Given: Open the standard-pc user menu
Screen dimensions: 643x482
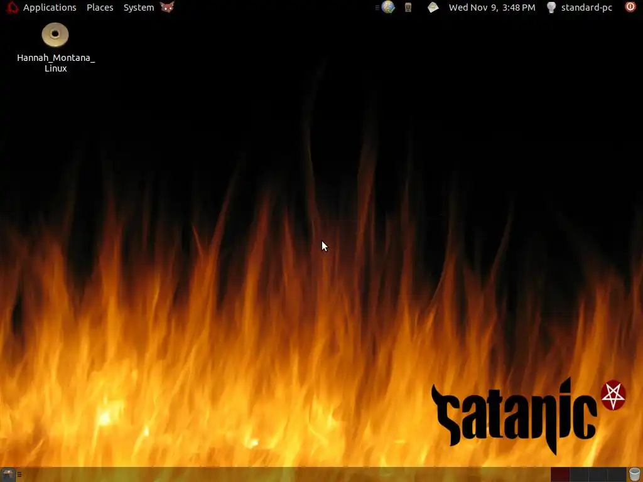Looking at the screenshot, I should [x=586, y=8].
